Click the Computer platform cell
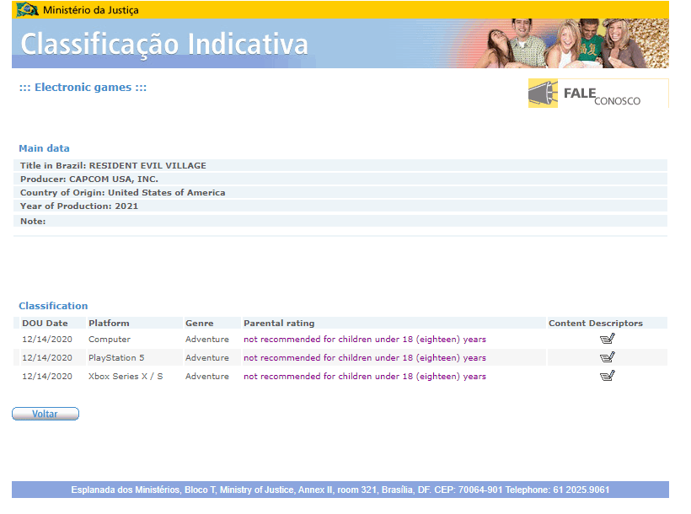 (110, 339)
